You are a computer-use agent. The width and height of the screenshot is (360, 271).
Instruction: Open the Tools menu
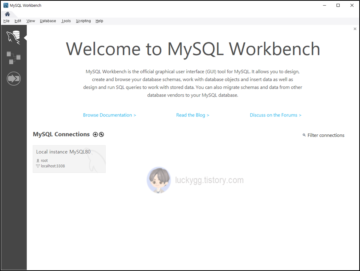[66, 21]
